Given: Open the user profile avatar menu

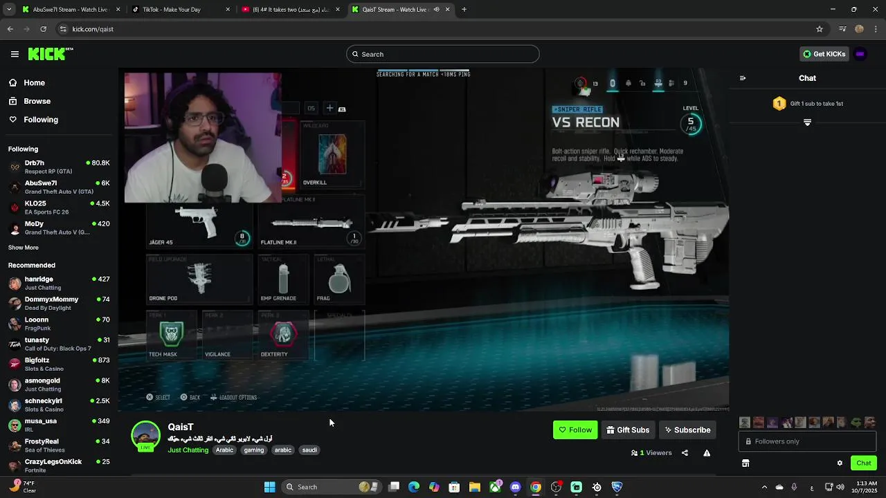Looking at the screenshot, I should pyautogui.click(x=860, y=54).
